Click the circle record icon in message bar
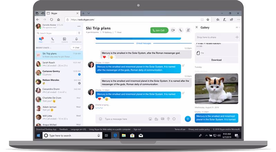Viewport: 276px width, 152px height. pyautogui.click(x=174, y=119)
